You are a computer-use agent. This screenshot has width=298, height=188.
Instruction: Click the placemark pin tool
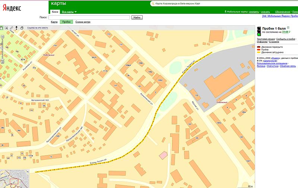click(16, 28)
